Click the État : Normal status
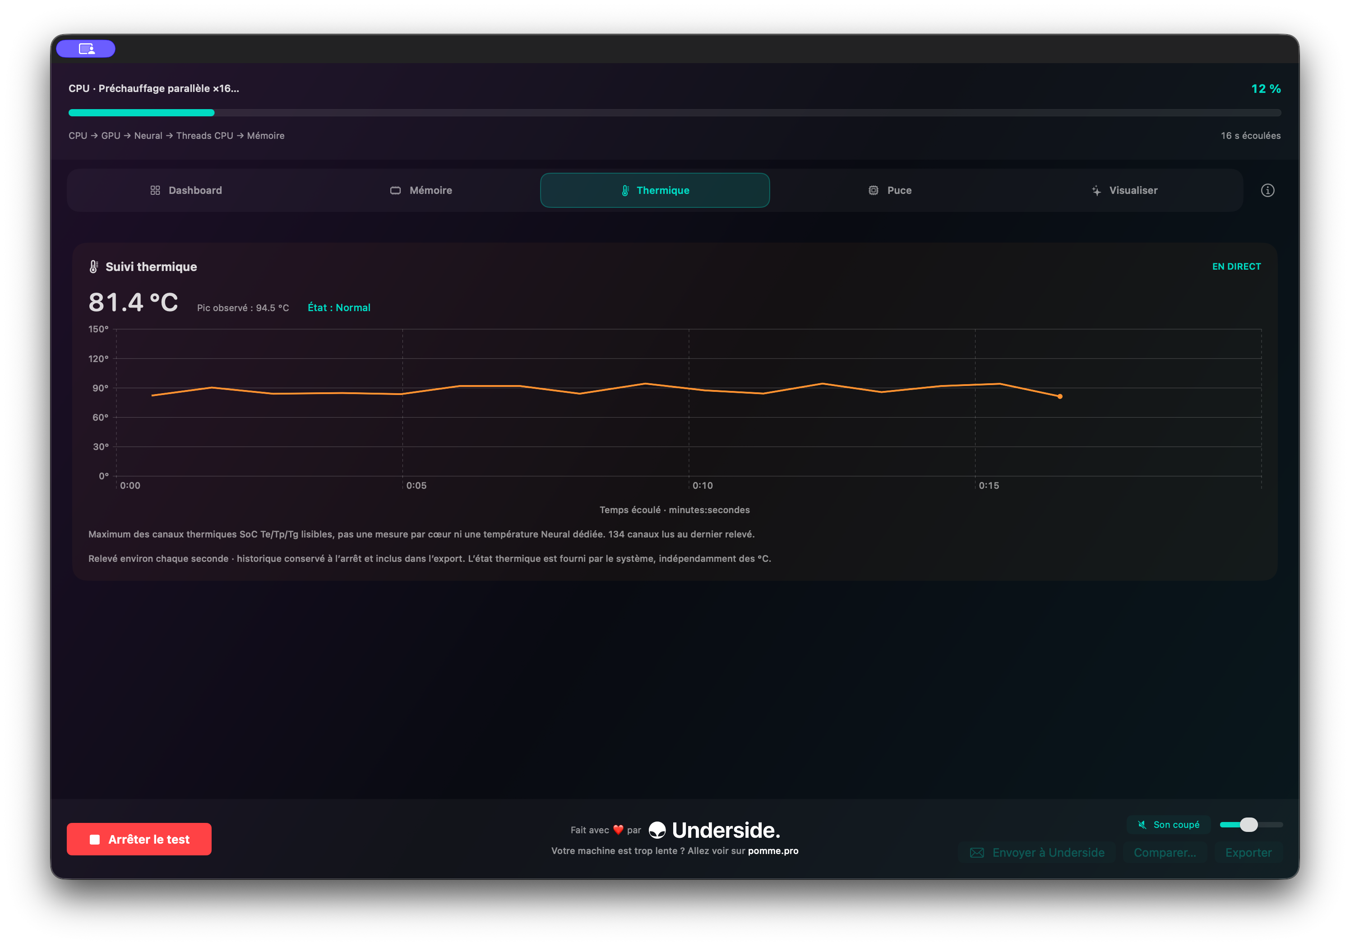 click(339, 308)
